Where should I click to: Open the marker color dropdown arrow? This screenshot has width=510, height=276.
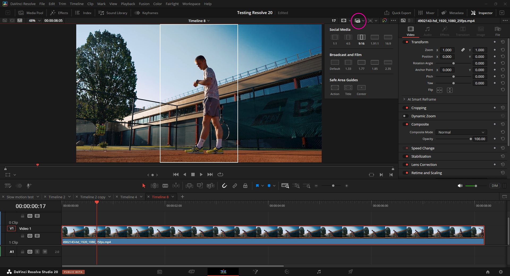click(274, 186)
